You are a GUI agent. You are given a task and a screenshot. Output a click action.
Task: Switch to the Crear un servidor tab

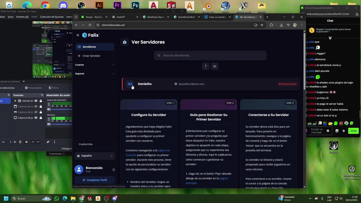[217, 17]
